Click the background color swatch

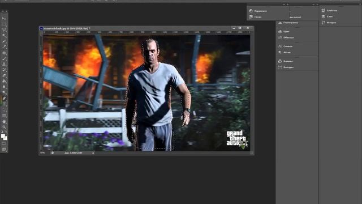pos(6,138)
